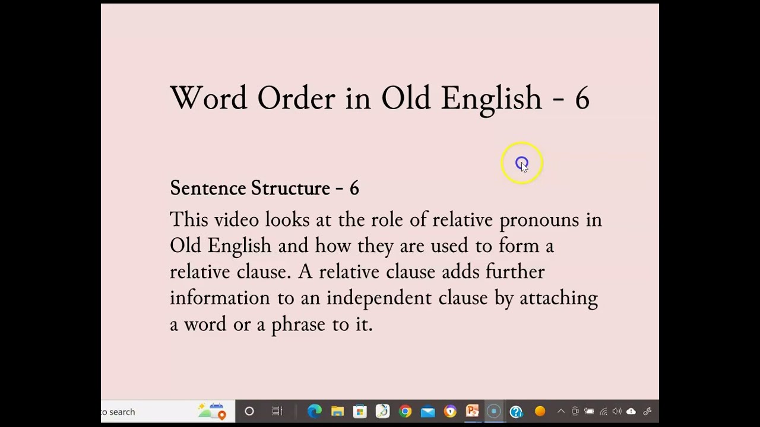Open Cortana circle icon on taskbar
The height and width of the screenshot is (427, 760).
click(249, 412)
